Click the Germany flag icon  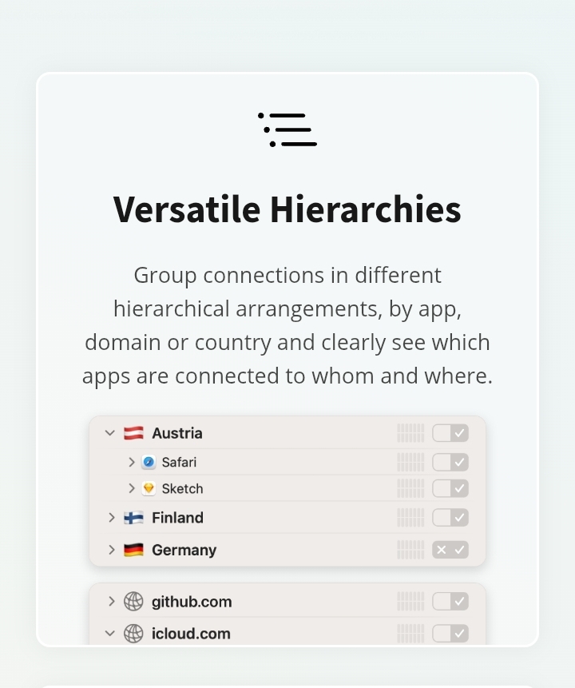tap(133, 550)
